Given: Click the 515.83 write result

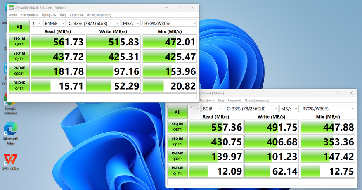Looking at the screenshot, I should pos(114,41).
